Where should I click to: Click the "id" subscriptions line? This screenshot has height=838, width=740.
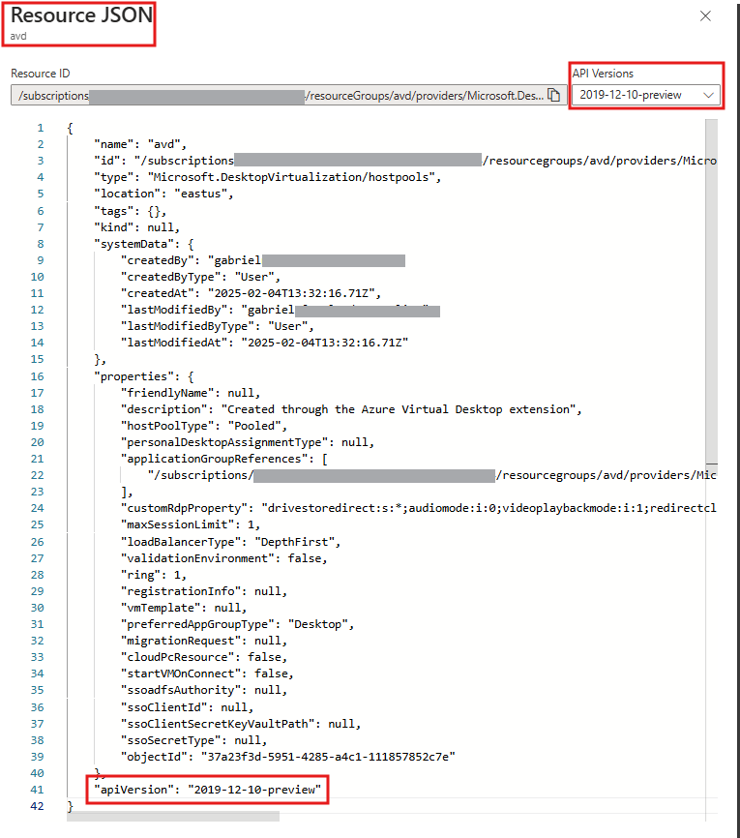coord(405,161)
